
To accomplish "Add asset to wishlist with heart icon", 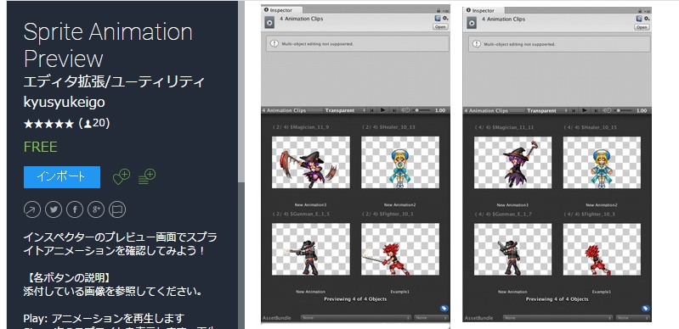I will point(122,177).
